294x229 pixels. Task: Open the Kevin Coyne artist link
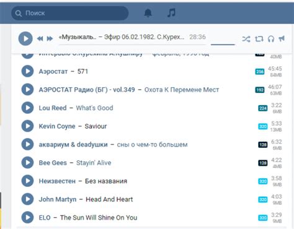click(57, 126)
